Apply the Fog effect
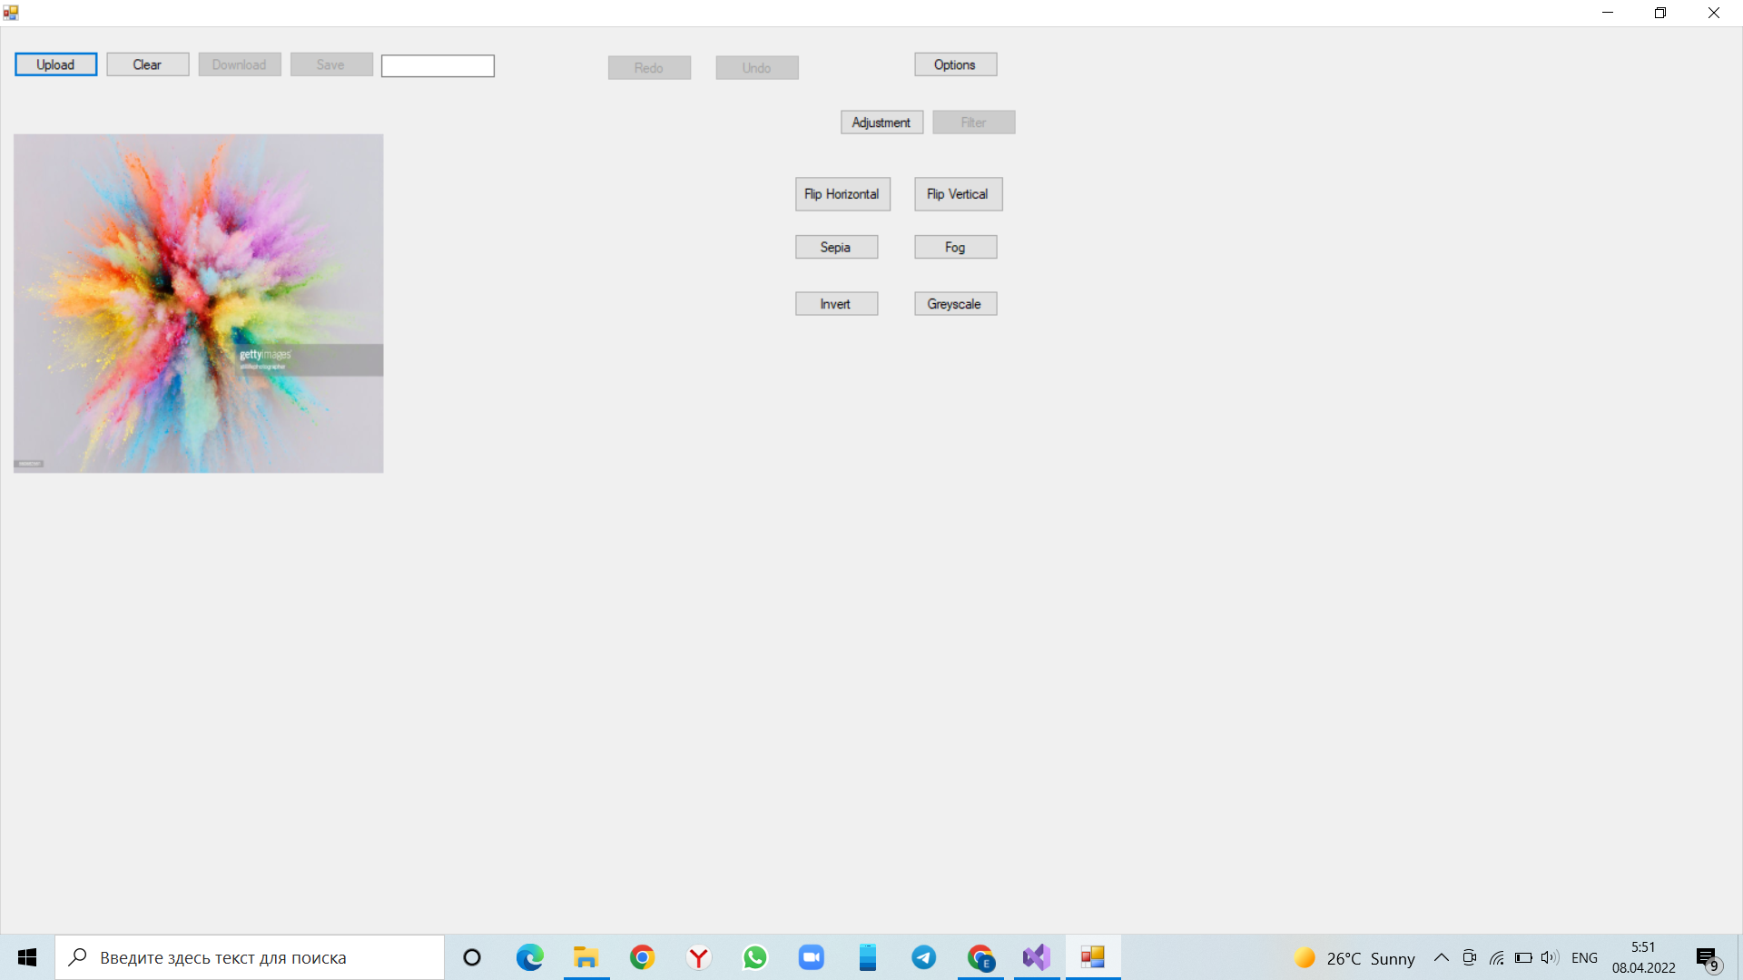Viewport: 1743px width, 980px height. 955,246
